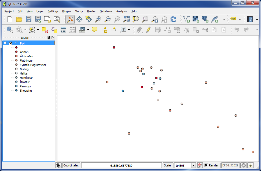Expand overflow chevron after the redo icon
The width and height of the screenshot is (261, 171).
tap(256, 30)
